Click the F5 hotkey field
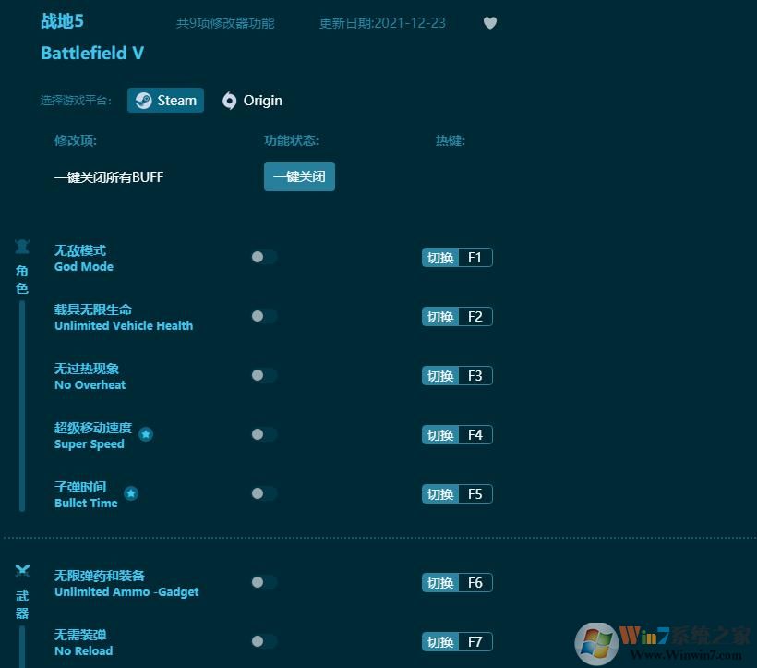The width and height of the screenshot is (757, 668). [x=475, y=493]
